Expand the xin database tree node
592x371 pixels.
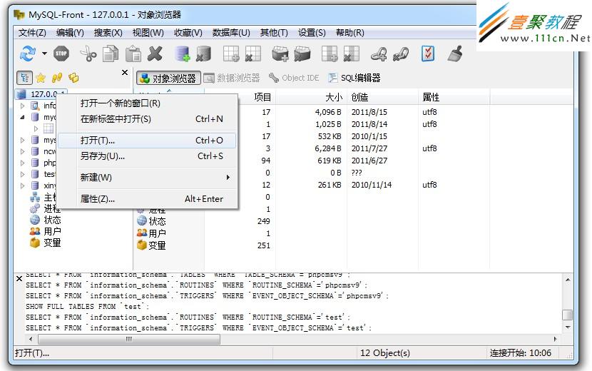click(x=22, y=185)
